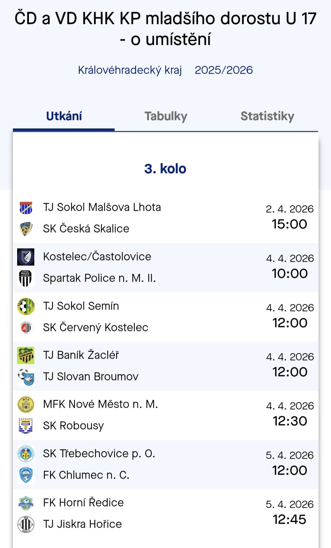Click the SK Třebechovice p. O. crest
Viewport: 331px width, 548px height.
click(x=26, y=454)
